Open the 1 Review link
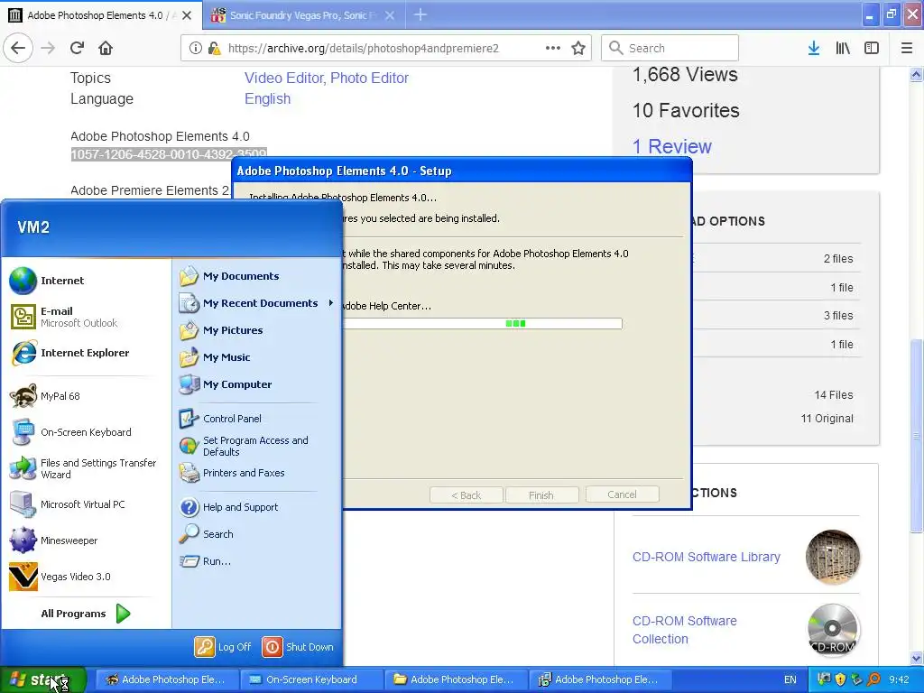The image size is (924, 693). click(671, 146)
